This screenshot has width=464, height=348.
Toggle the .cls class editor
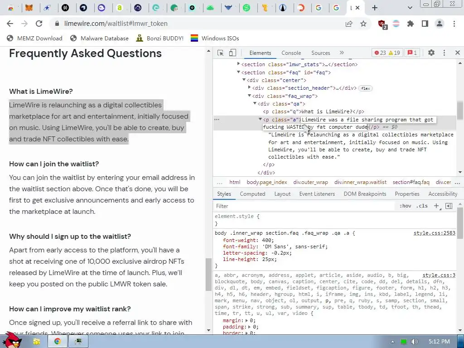tap(422, 206)
